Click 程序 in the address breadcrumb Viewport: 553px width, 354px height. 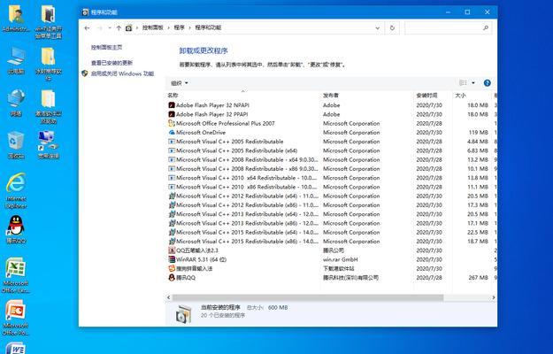pos(179,27)
